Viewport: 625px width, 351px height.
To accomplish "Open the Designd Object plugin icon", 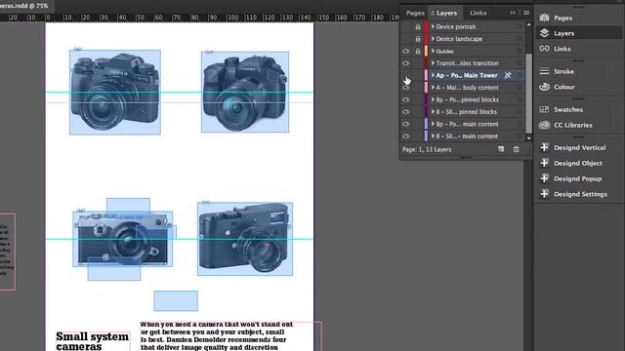I will pyautogui.click(x=545, y=163).
